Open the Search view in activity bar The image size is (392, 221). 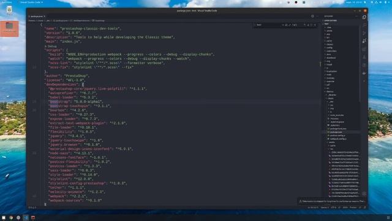pyautogui.click(x=364, y=25)
